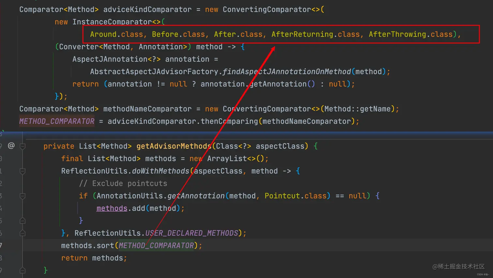
Task: Click fold end marker on USER_DECLARED_METHODS line
Action: click(22, 233)
